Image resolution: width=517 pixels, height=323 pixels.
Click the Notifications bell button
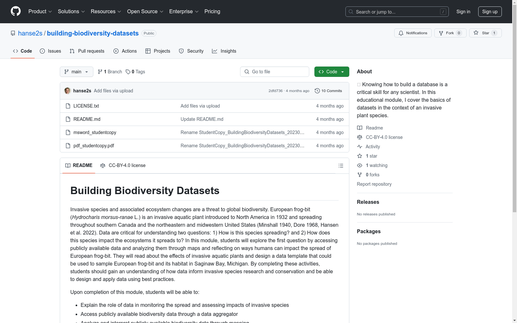(413, 33)
